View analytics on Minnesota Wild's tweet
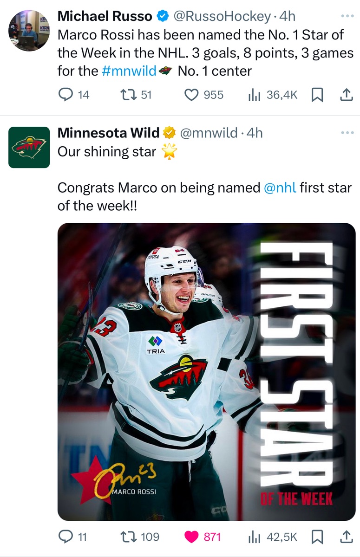Viewport: 360px width, 557px height. pyautogui.click(x=254, y=537)
